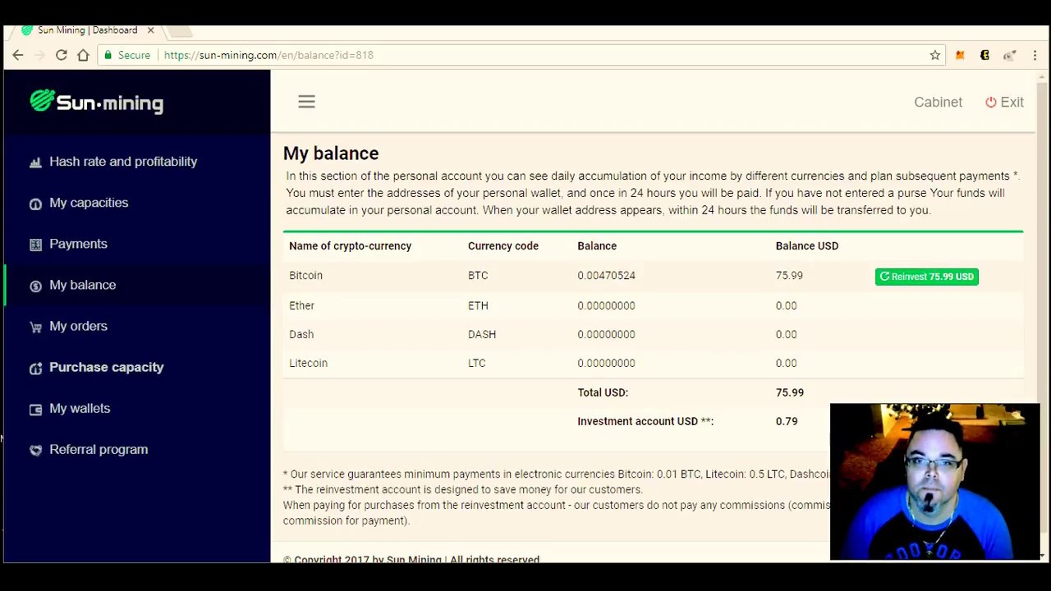Click the Investment account USD label

645,421
